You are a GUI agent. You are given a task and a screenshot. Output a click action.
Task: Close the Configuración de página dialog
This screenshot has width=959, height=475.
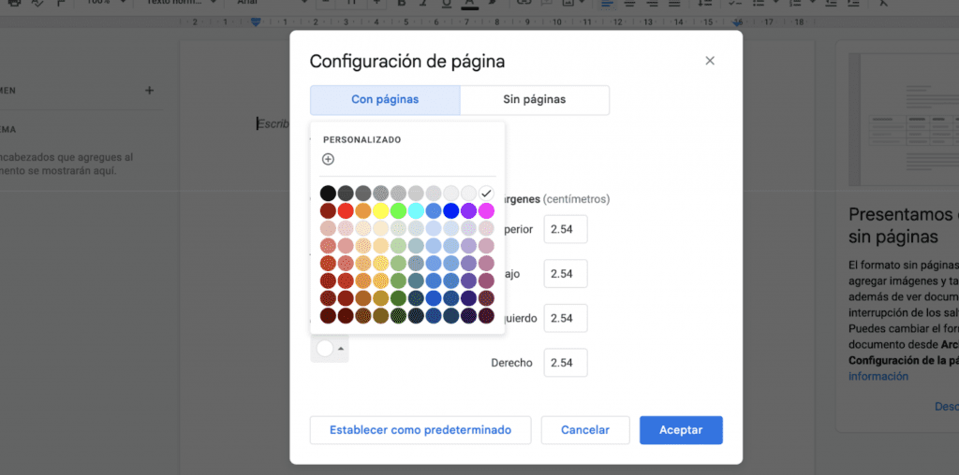click(x=710, y=61)
